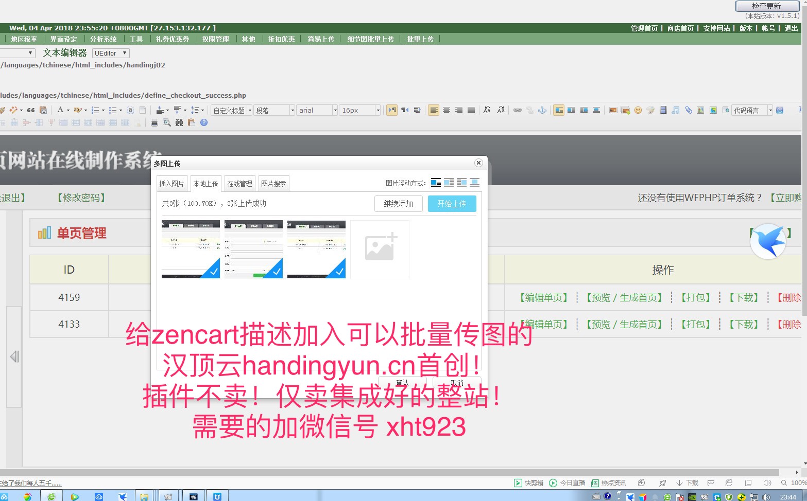Click the add-image placeholder tile

click(380, 249)
